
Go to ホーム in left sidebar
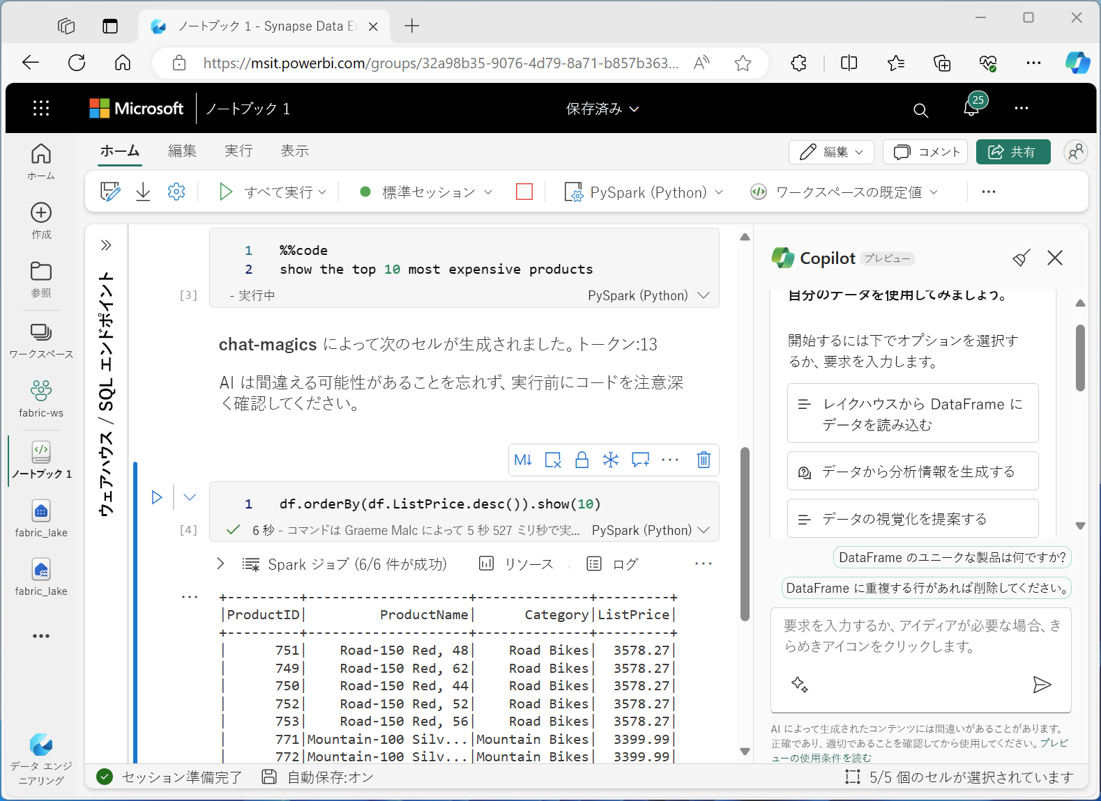pos(41,162)
